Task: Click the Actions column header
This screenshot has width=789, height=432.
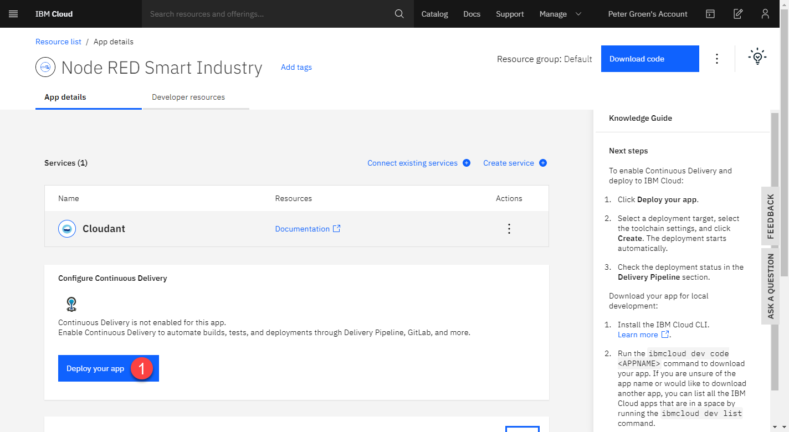Action: (x=509, y=198)
